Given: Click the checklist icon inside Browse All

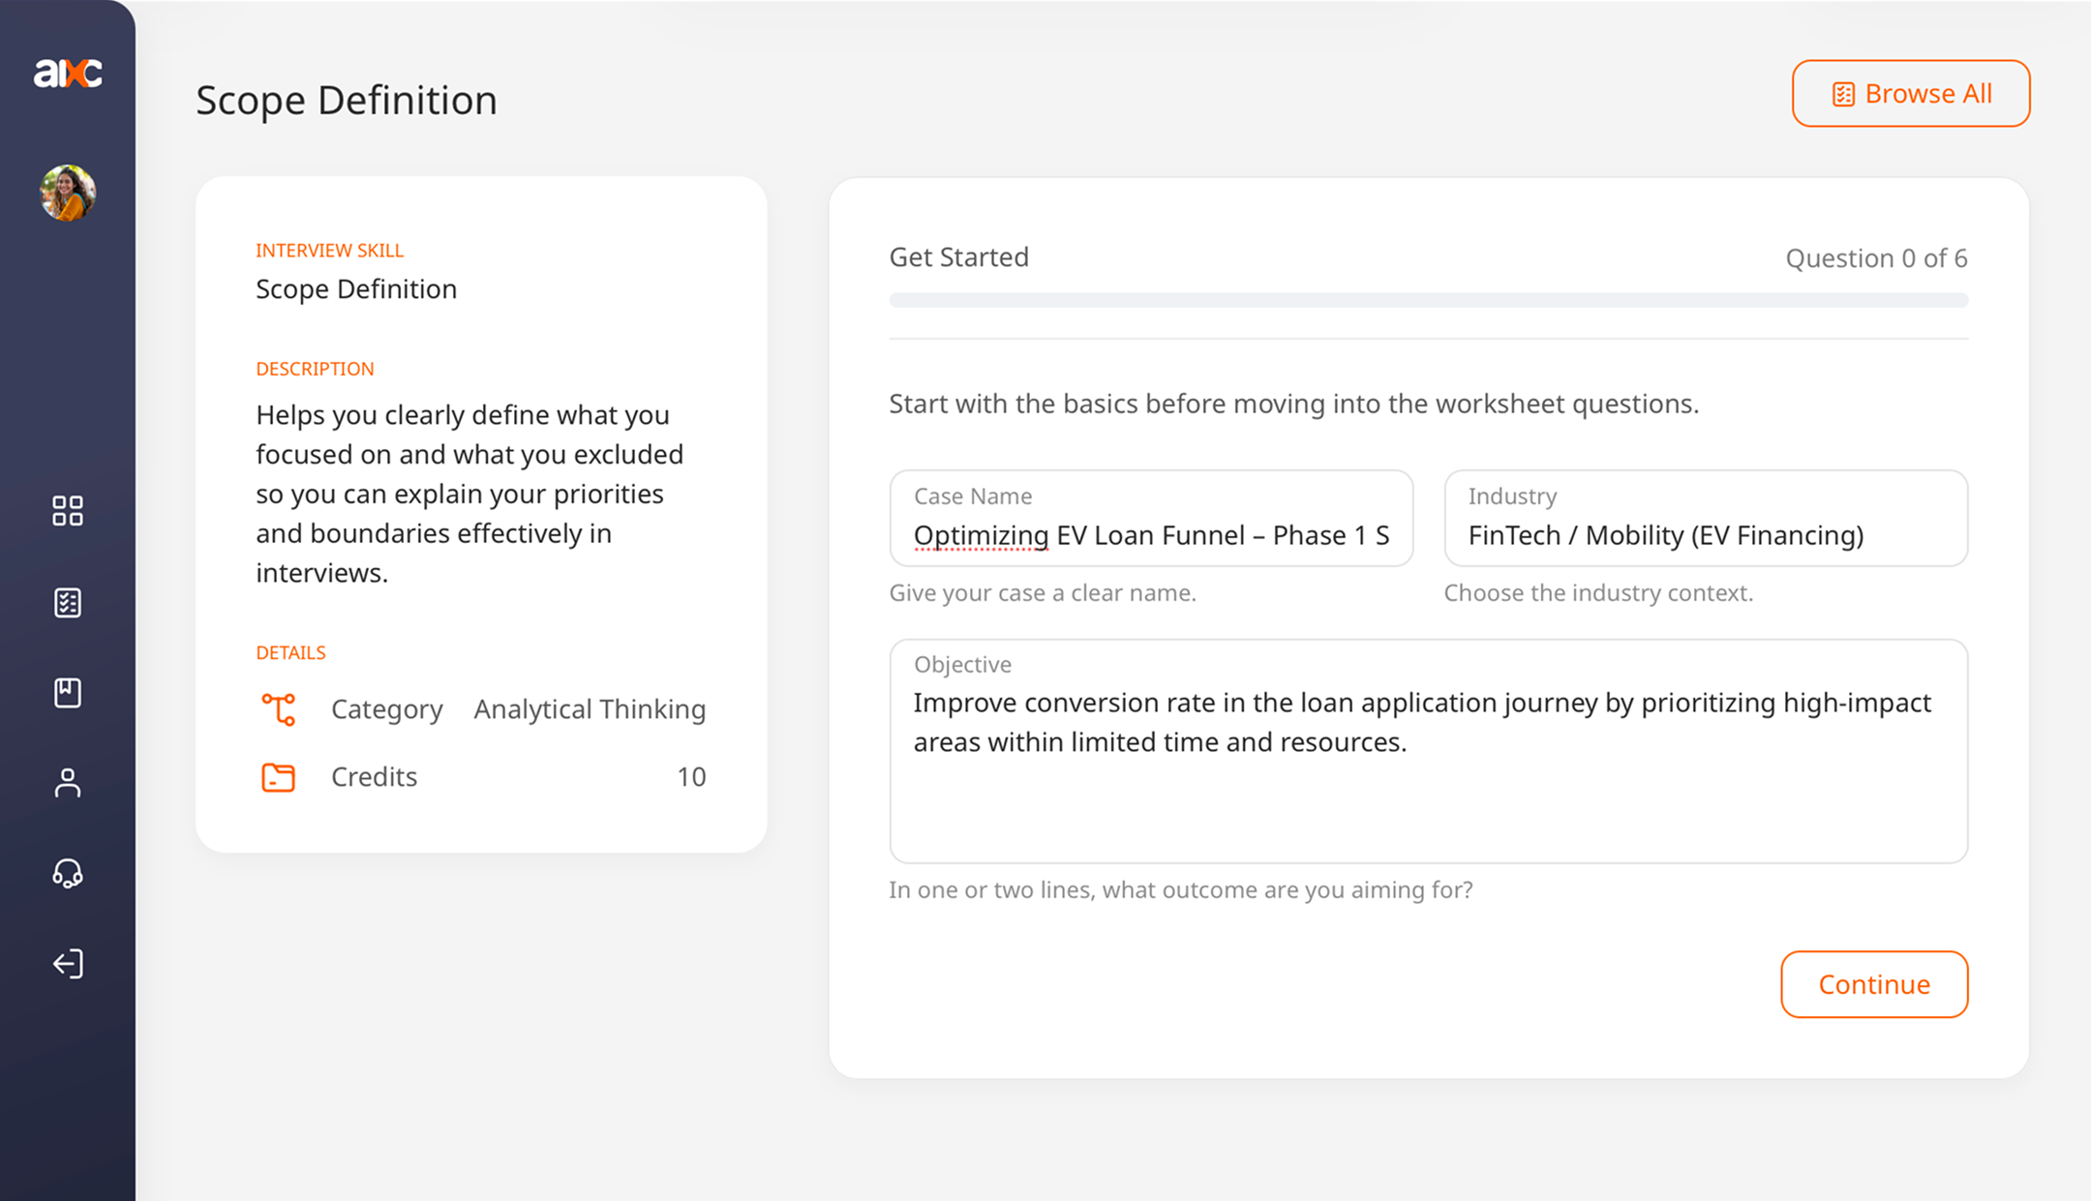Looking at the screenshot, I should click(x=1843, y=93).
